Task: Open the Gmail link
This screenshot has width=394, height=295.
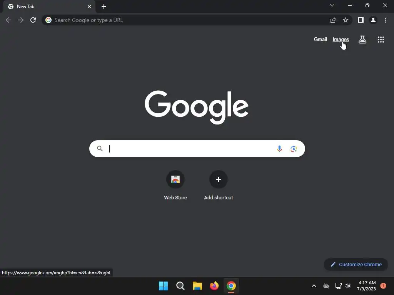Action: (321, 40)
